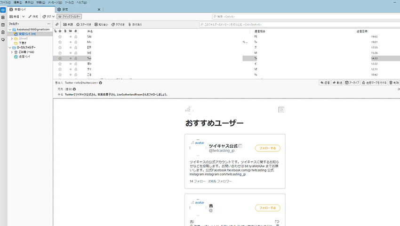The height and width of the screenshot is (226, 400).
Task: Expand the [Gmail] folder in the tree
Action: [11, 38]
